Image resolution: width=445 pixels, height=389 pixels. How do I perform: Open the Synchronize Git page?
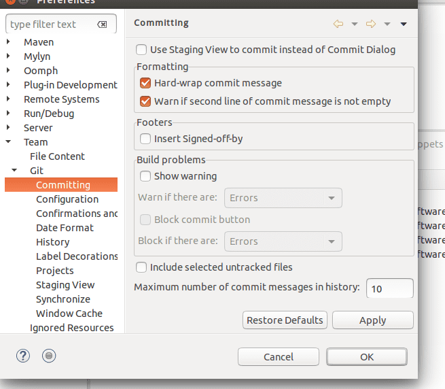63,299
